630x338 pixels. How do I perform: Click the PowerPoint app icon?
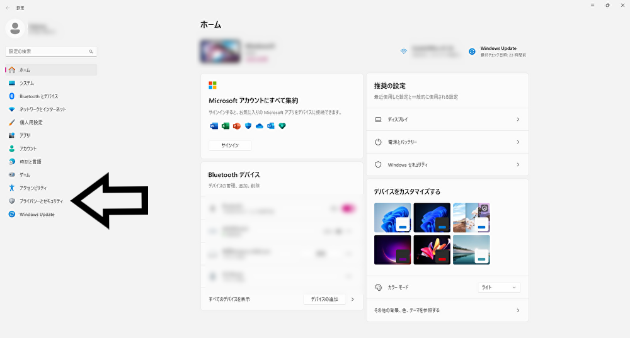(237, 126)
